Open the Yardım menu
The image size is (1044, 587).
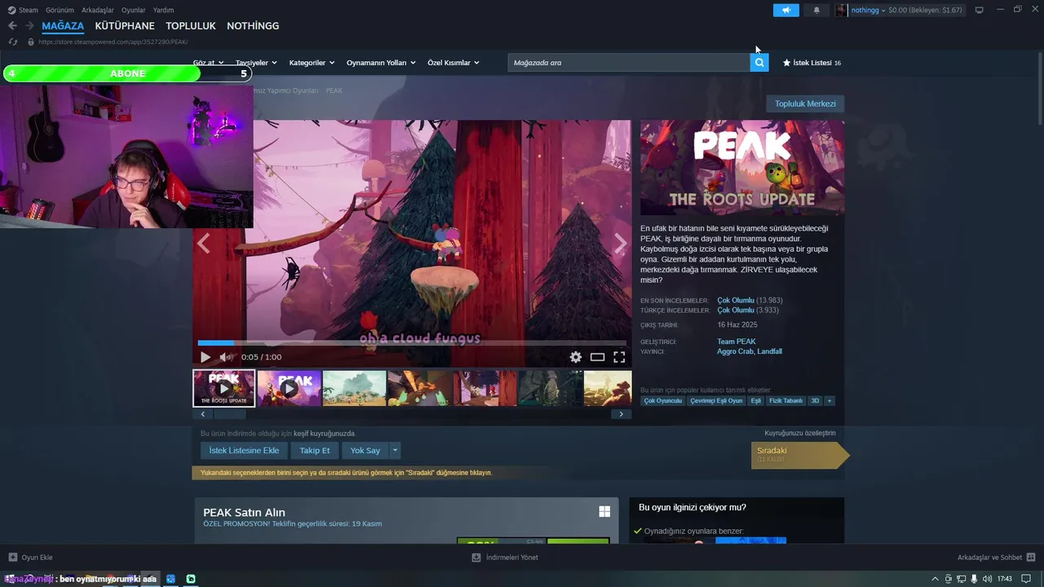[163, 10]
